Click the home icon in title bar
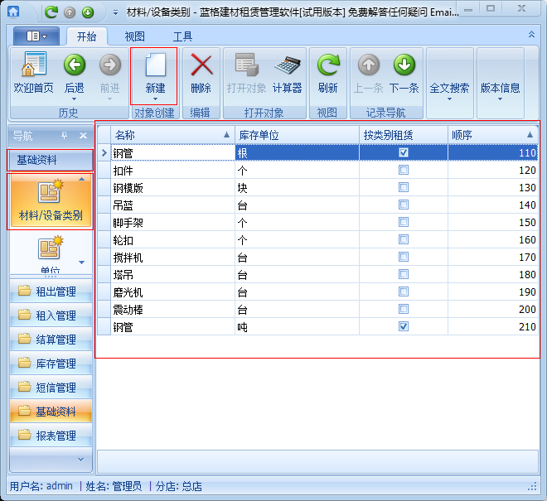The width and height of the screenshot is (547, 501). click(13, 12)
